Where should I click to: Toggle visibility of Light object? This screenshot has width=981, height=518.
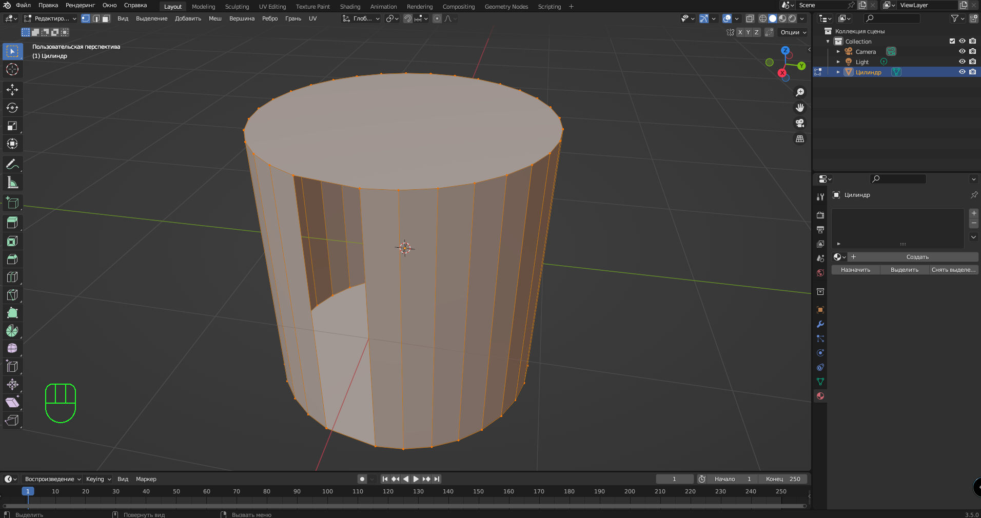click(x=962, y=62)
